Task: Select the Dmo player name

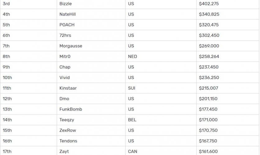Action: coord(64,99)
